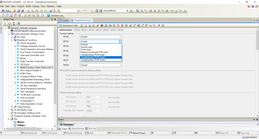Select Complementary PWM mode 2 option

(x=101, y=57)
